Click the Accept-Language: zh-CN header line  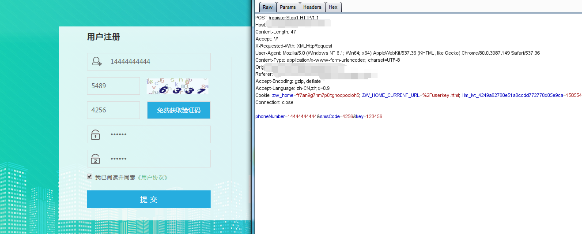[x=292, y=88]
